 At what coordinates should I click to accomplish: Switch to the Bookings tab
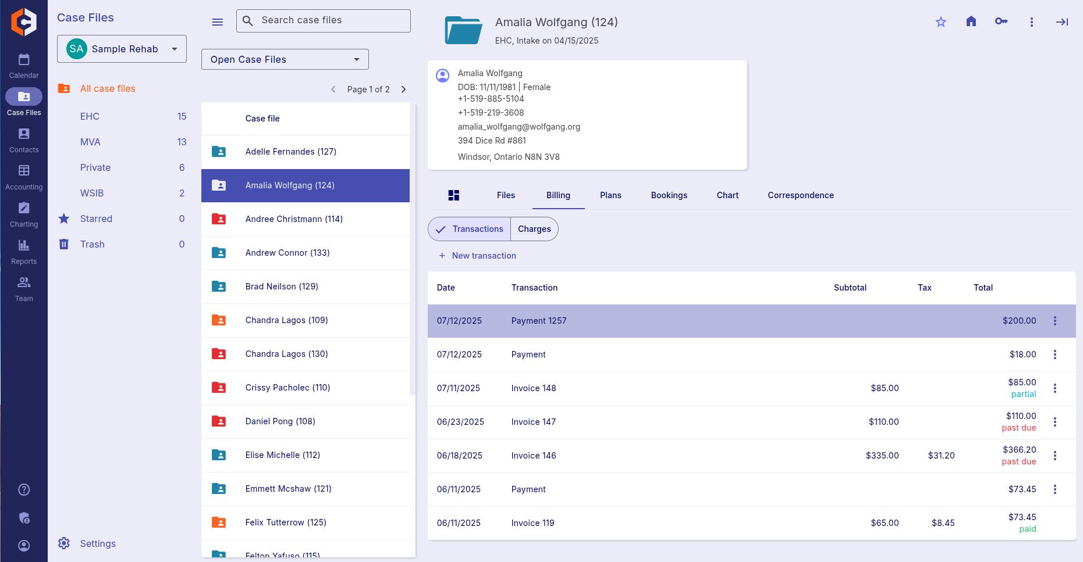point(669,195)
